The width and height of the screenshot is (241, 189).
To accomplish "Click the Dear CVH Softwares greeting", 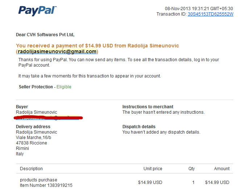I will (x=45, y=35).
